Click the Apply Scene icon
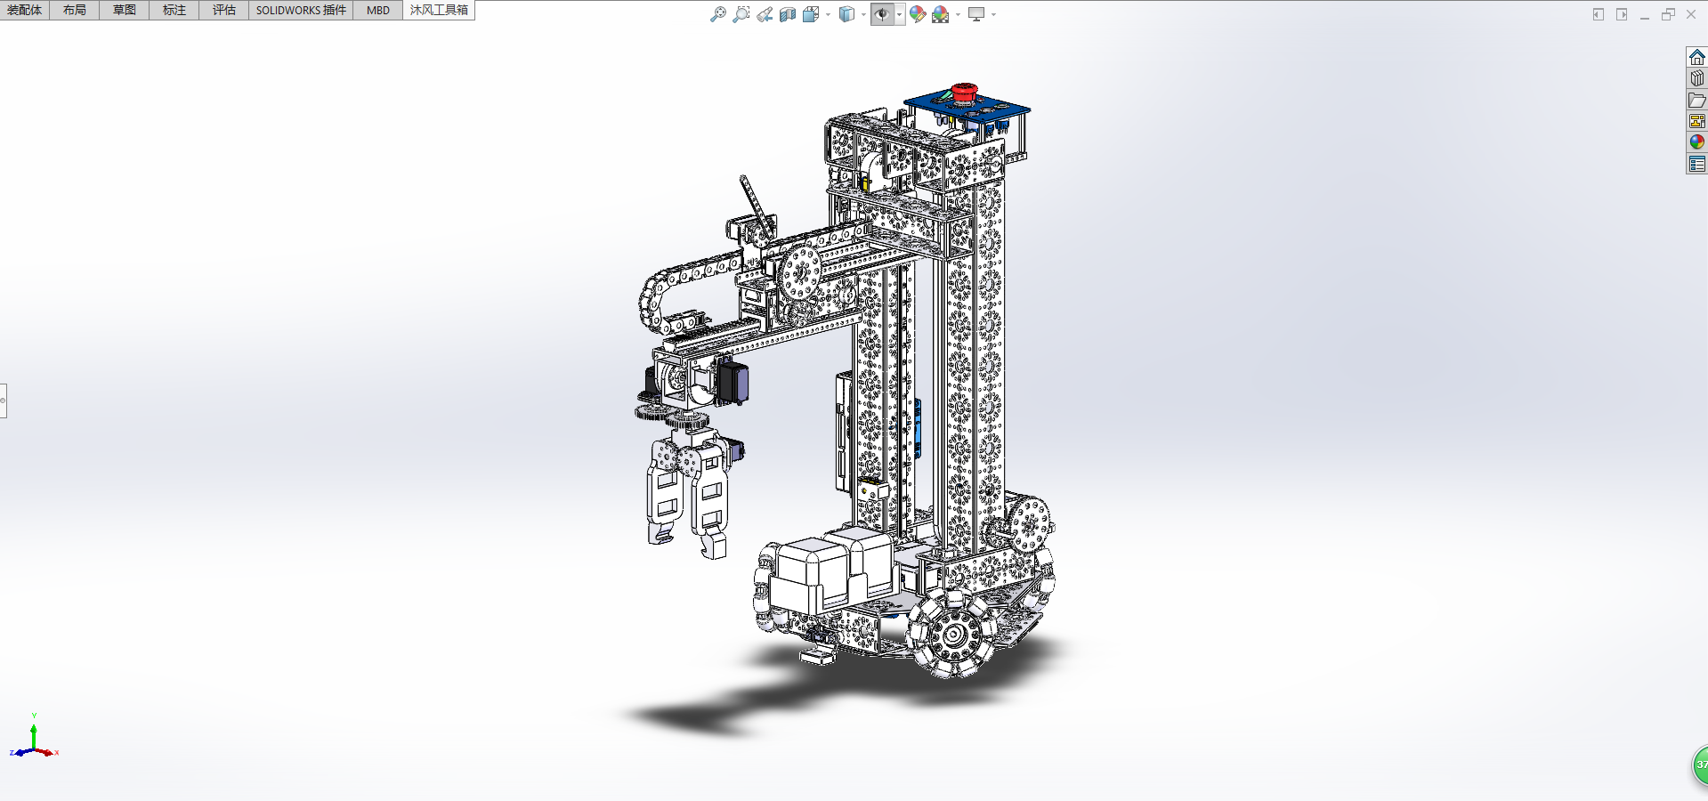1708x801 pixels. tap(940, 14)
